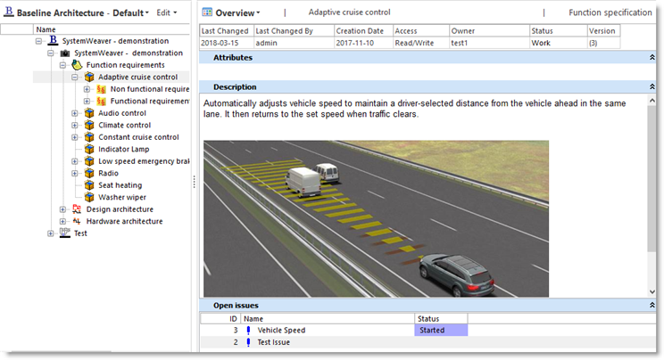Click the Low speed emergency brake icon
The height and width of the screenshot is (360, 664).
[89, 161]
